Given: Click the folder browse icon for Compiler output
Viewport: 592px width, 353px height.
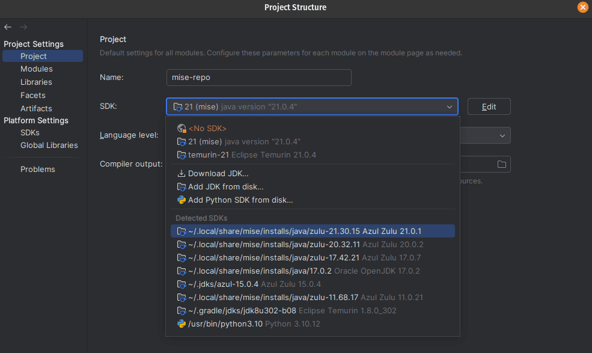Looking at the screenshot, I should click(503, 164).
